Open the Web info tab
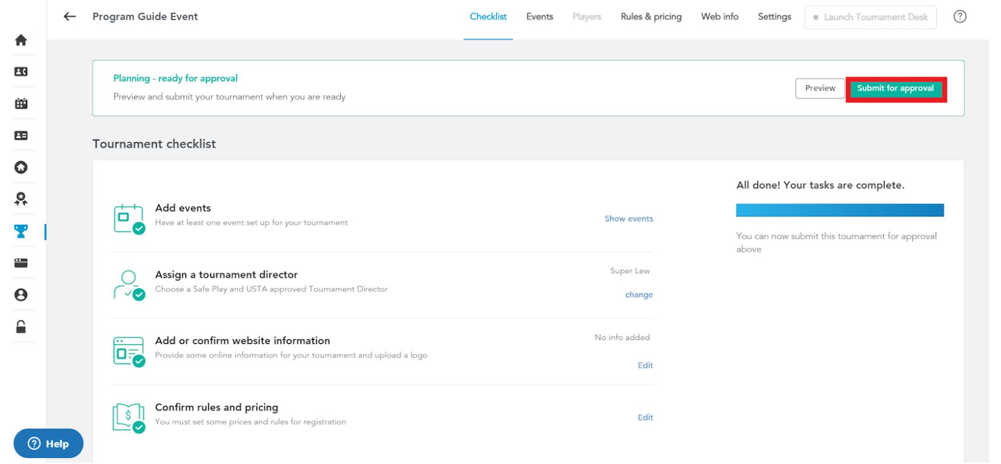The image size is (1001, 464). coord(720,17)
